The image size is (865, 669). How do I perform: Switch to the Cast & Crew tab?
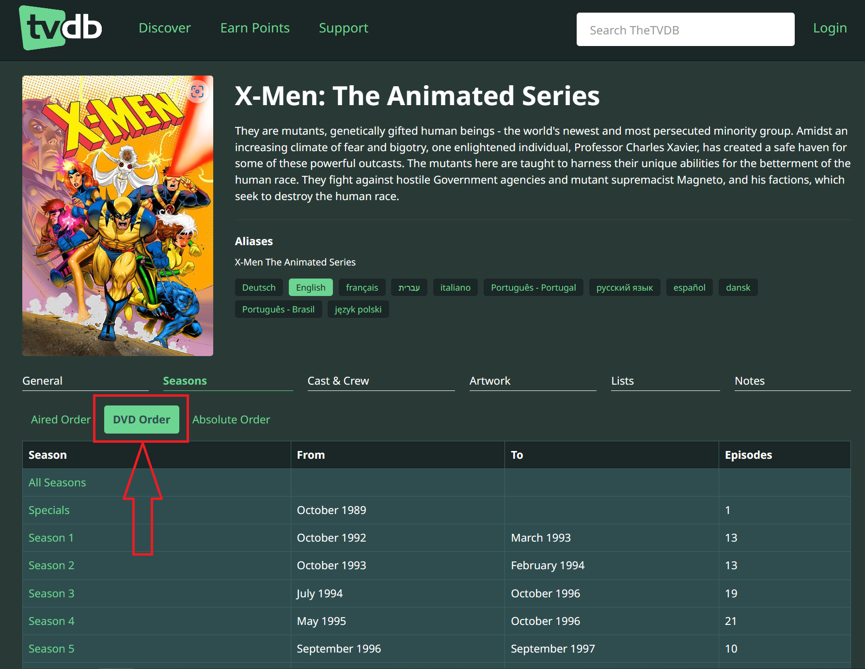coord(338,381)
